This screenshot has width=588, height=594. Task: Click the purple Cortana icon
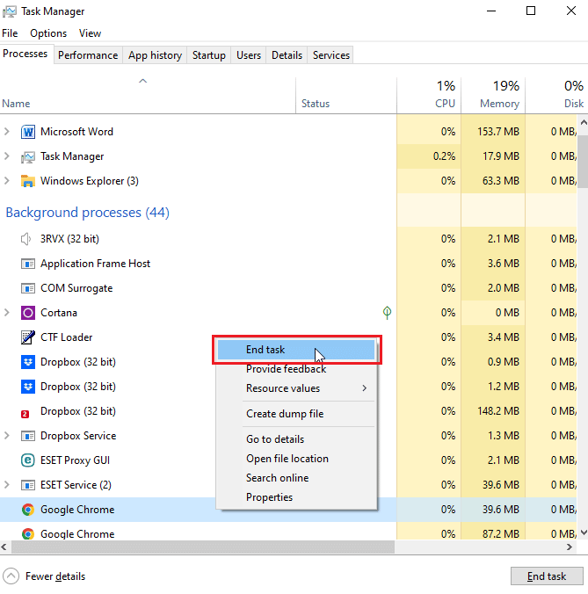(x=27, y=313)
